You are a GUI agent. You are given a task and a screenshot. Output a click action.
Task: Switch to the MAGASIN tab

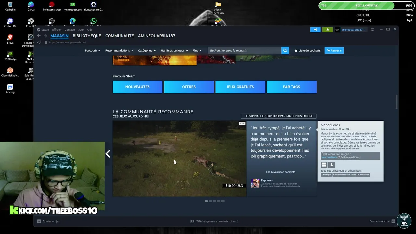pos(59,36)
